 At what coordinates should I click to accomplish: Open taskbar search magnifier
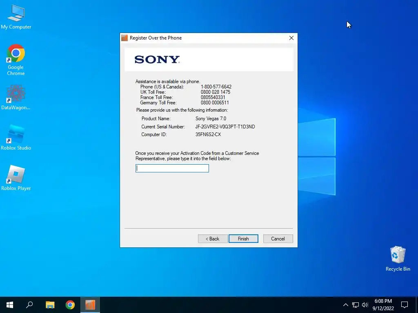coord(29,305)
